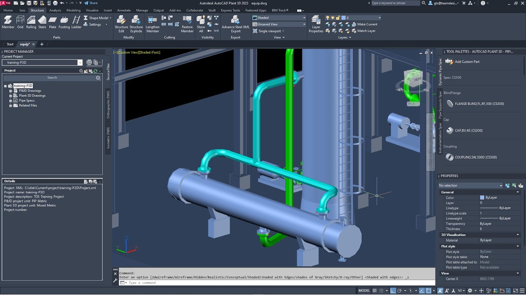Toggle the drawing grid display in status bar

(x=374, y=290)
